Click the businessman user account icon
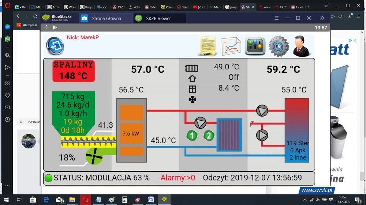366x205 pixels. pos(303,46)
